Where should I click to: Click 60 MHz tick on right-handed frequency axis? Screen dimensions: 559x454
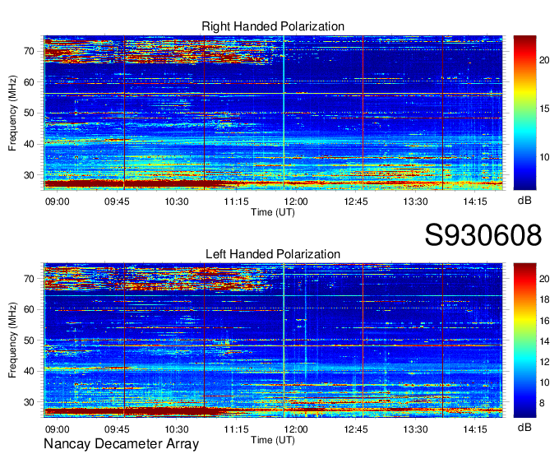[30, 82]
